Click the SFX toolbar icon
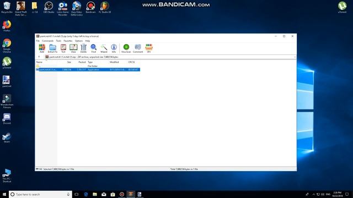 point(149,48)
